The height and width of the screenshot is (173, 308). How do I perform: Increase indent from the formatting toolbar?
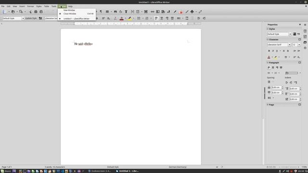pos(199,18)
